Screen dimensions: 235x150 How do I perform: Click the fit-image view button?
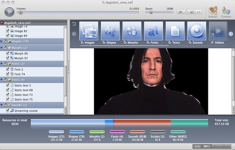[192, 12]
